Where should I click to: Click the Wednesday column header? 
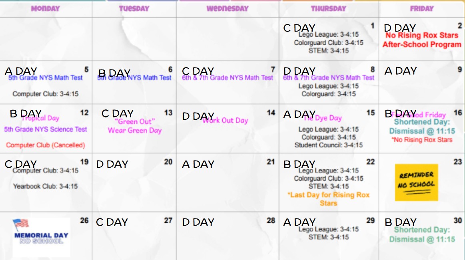(x=228, y=9)
